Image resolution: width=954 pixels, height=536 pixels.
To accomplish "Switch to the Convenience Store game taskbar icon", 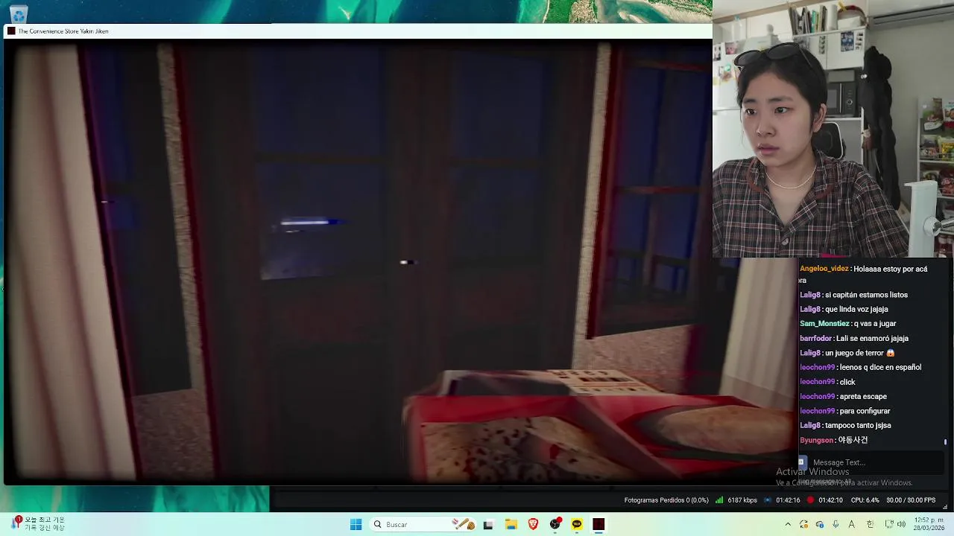I will (x=598, y=524).
